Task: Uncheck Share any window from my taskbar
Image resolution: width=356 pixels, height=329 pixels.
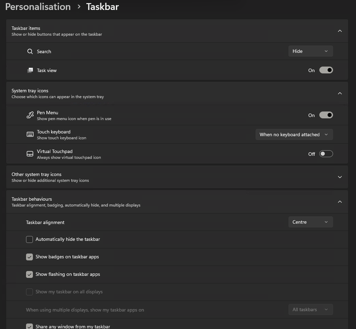Action: pos(29,326)
